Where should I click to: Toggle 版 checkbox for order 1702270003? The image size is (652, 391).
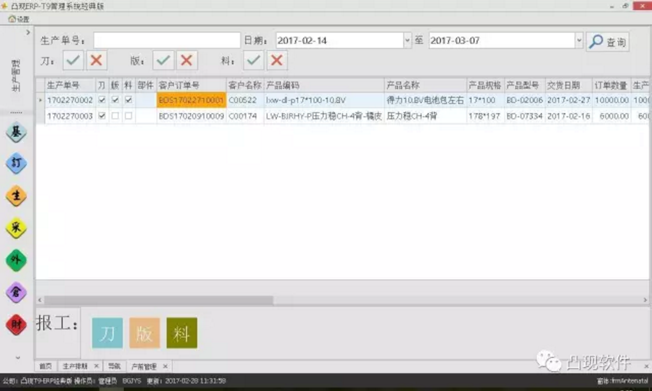[x=115, y=116]
